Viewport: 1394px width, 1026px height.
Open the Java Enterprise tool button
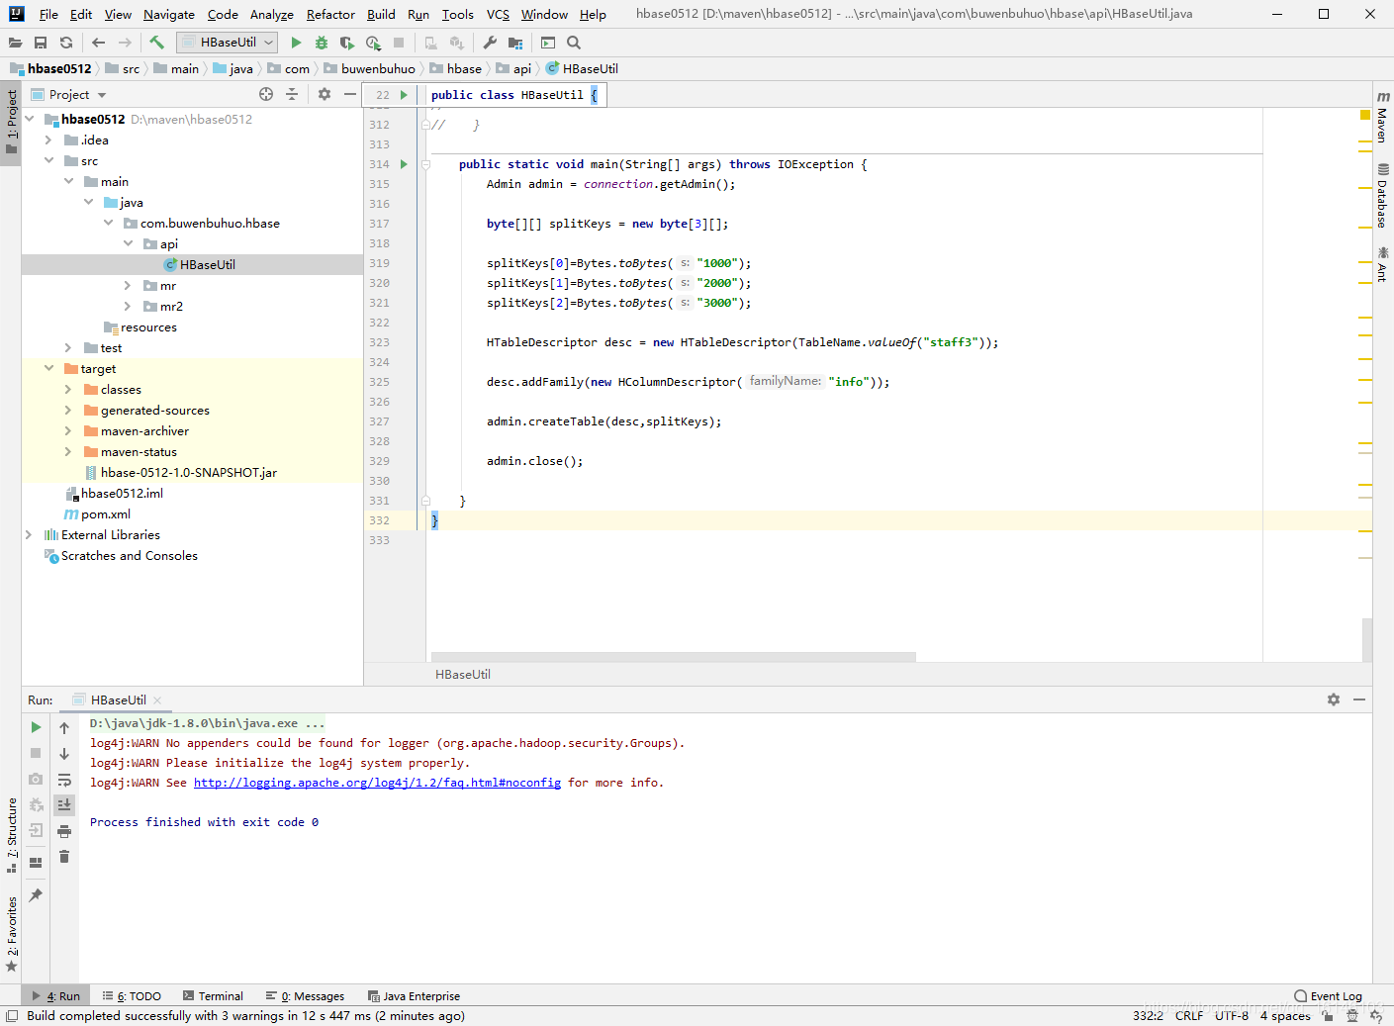tap(414, 996)
